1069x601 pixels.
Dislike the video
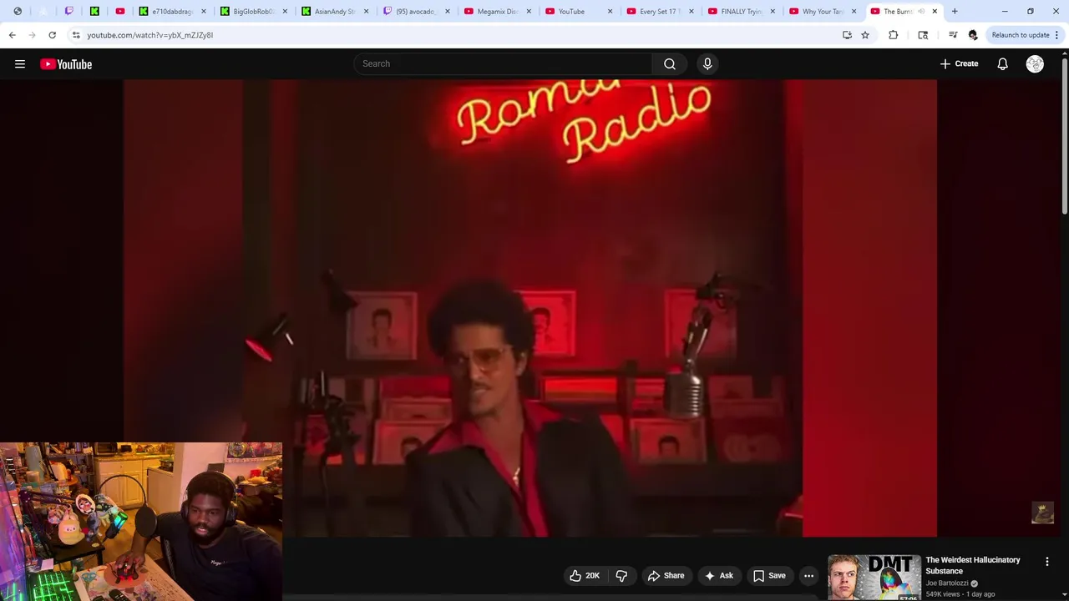[621, 576]
